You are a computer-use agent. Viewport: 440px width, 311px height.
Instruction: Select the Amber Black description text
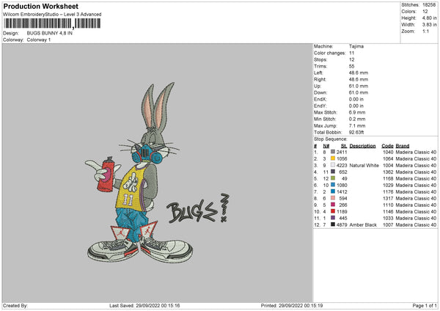pyautogui.click(x=363, y=225)
